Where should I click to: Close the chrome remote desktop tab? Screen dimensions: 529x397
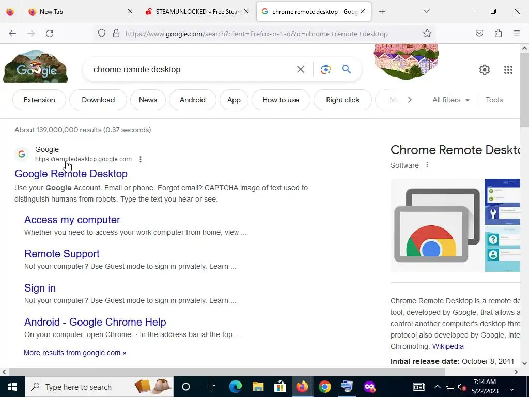click(363, 12)
